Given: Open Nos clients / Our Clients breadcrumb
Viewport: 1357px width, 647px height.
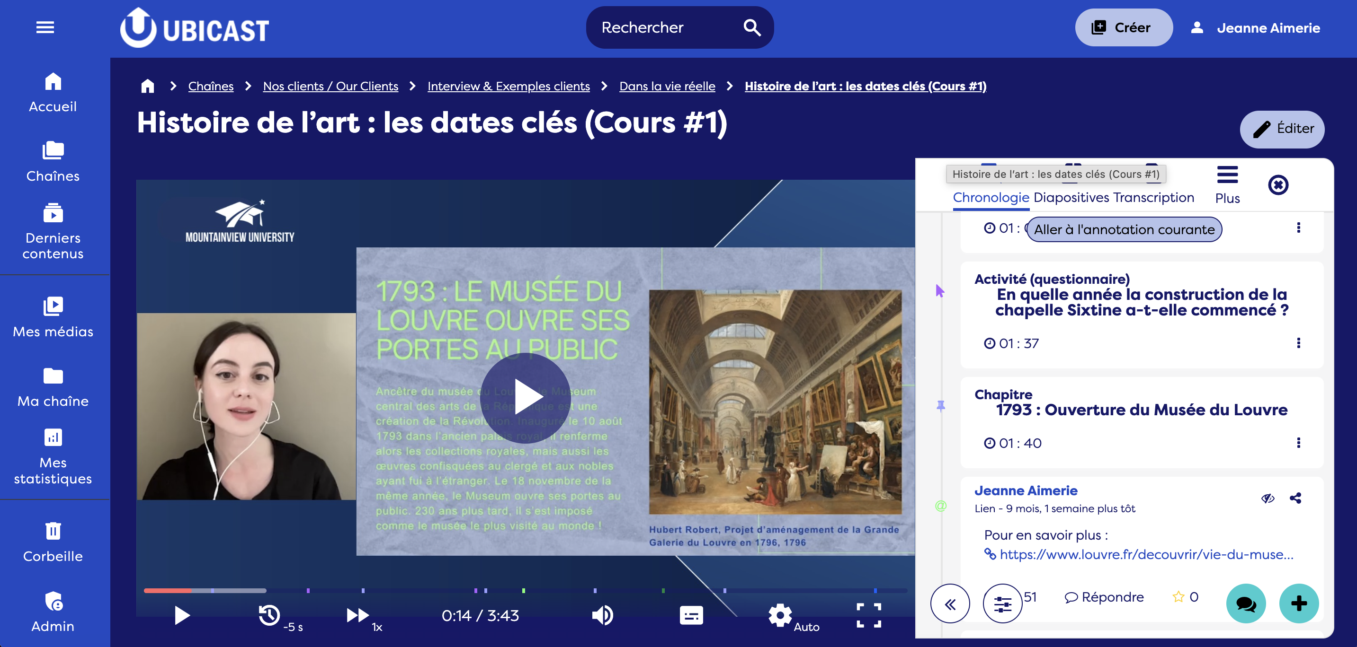Looking at the screenshot, I should [x=330, y=86].
